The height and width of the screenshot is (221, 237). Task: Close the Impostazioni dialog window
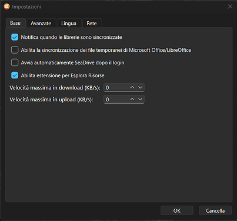230,6
